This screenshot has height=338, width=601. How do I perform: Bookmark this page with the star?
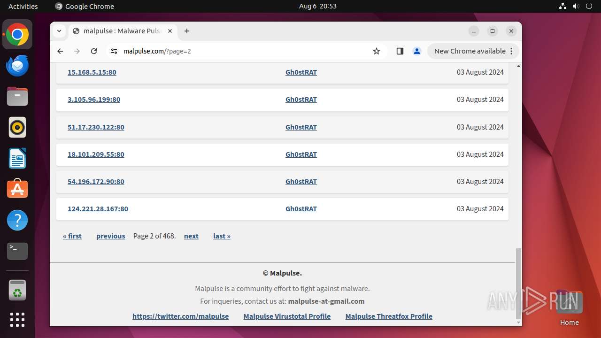click(x=377, y=51)
